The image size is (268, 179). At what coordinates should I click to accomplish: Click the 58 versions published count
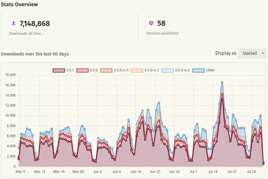[x=161, y=24]
